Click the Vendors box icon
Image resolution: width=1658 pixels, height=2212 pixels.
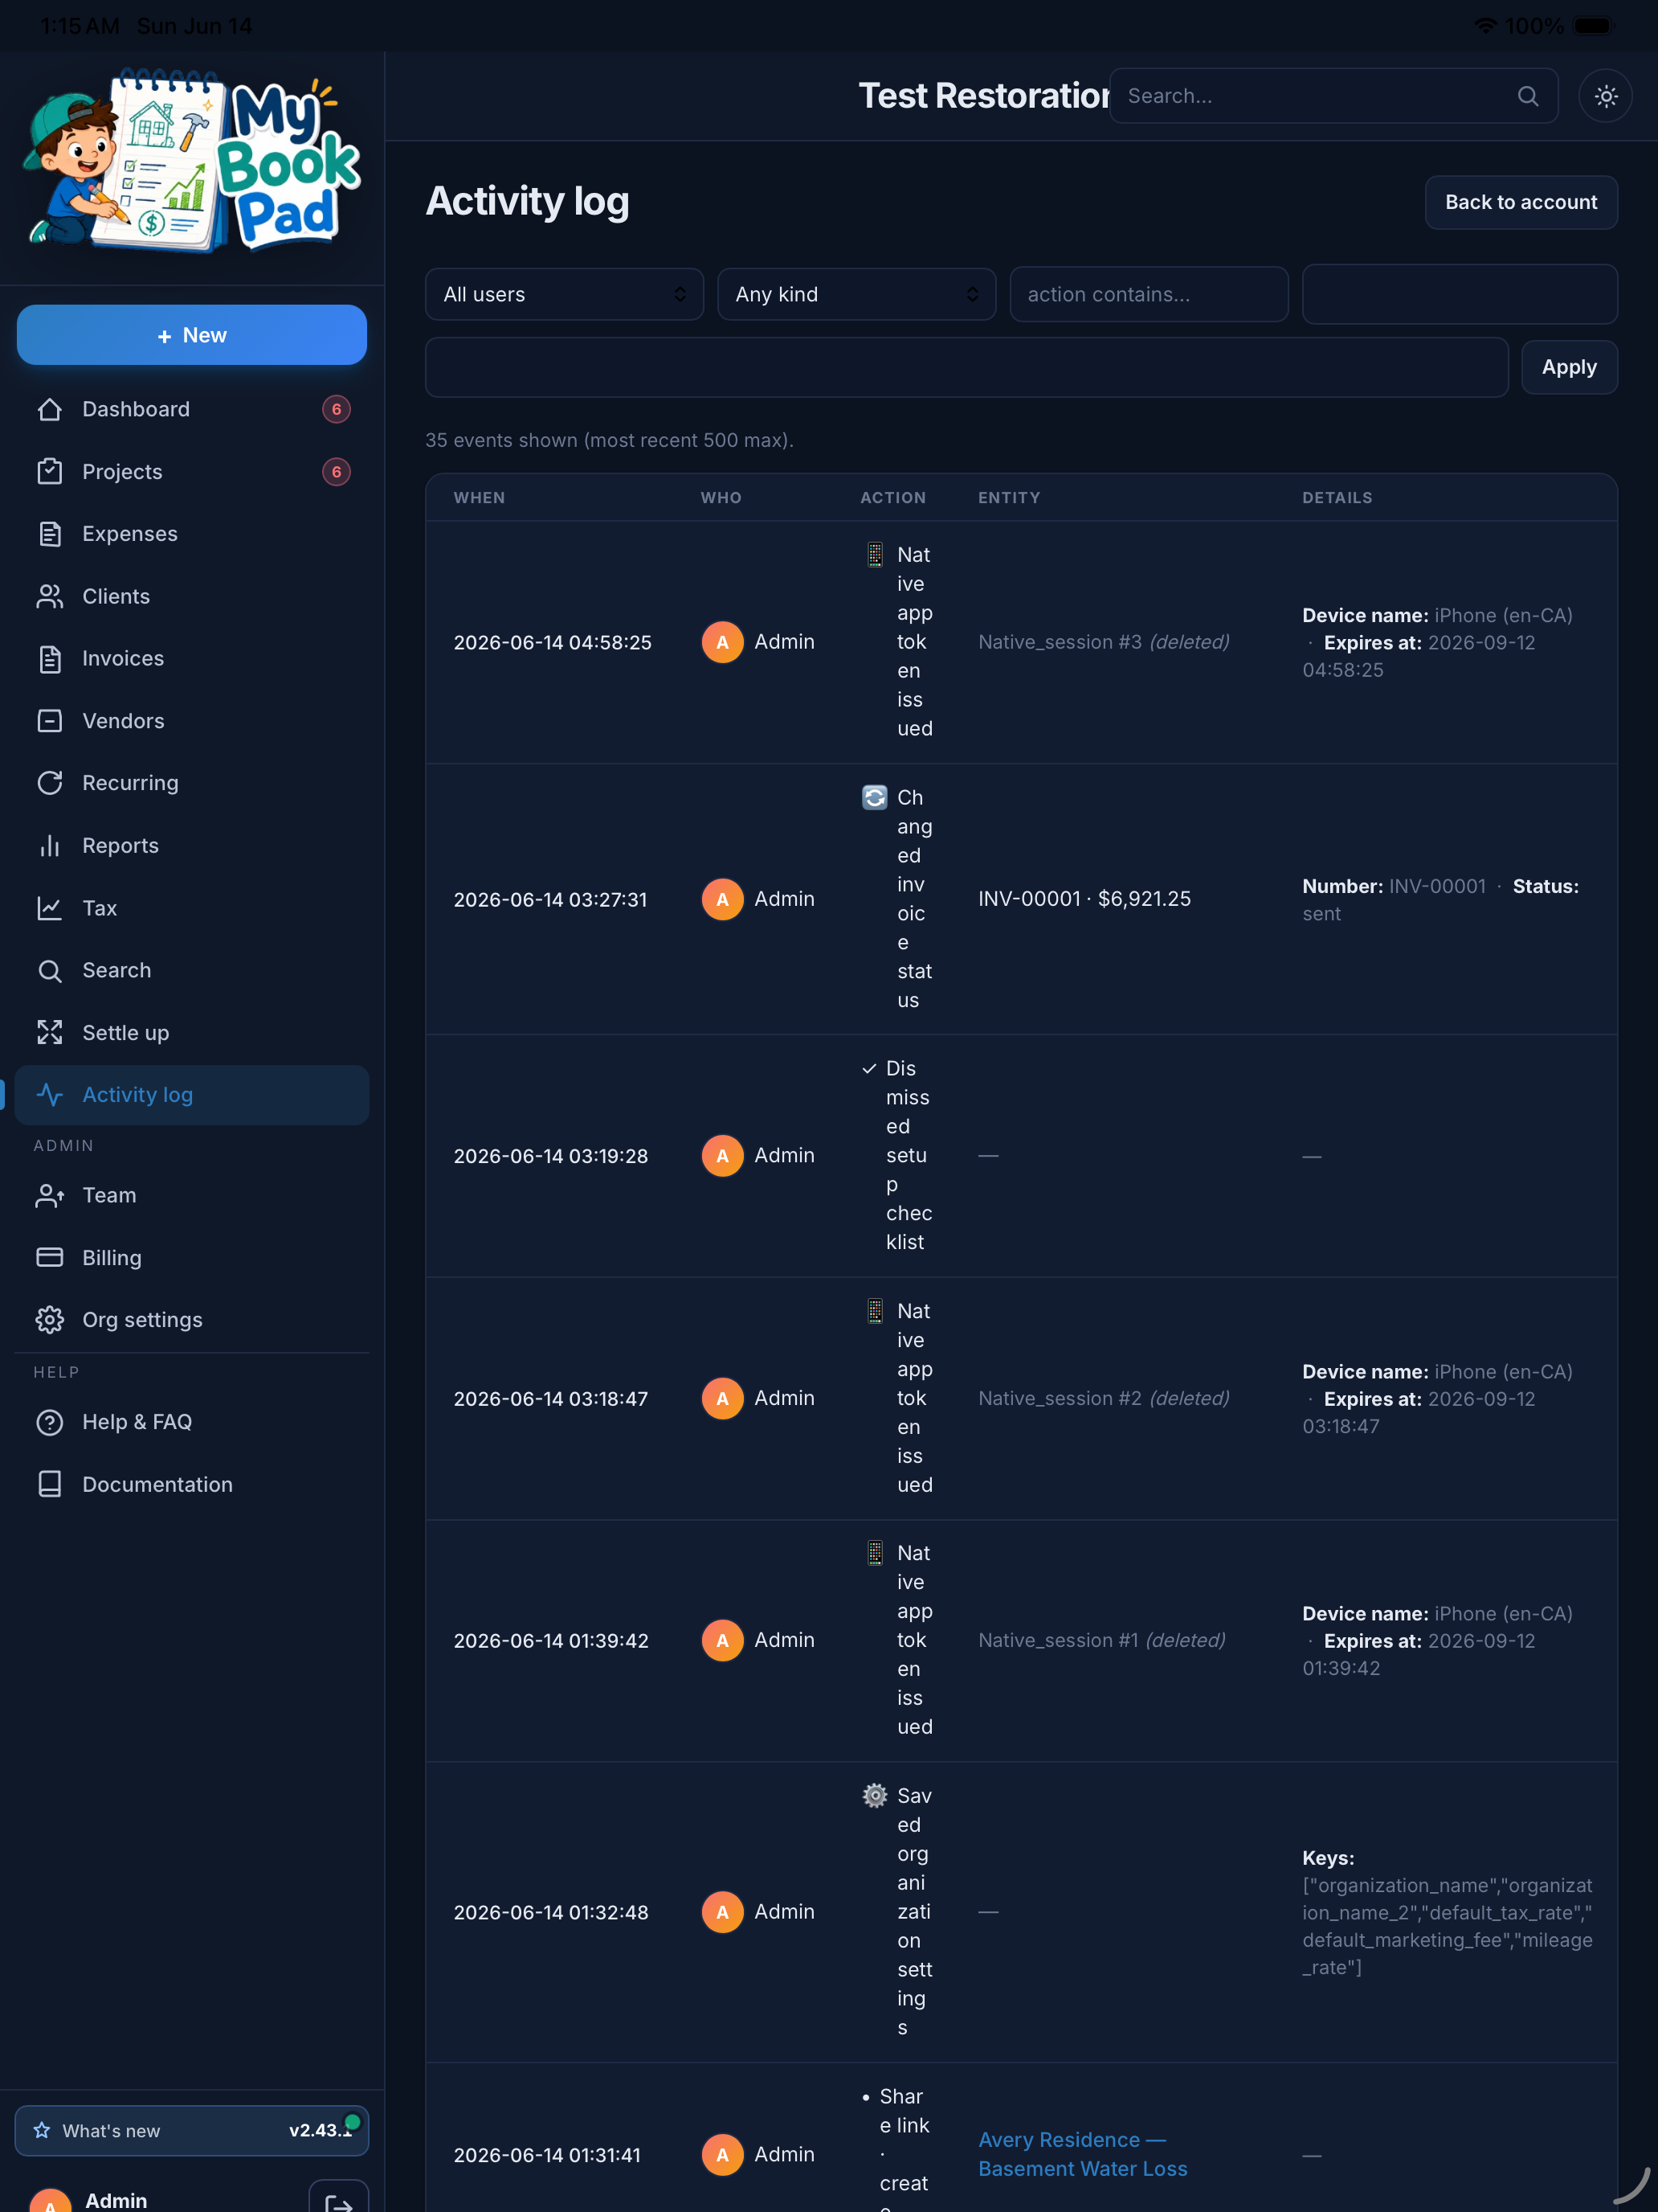tap(49, 721)
